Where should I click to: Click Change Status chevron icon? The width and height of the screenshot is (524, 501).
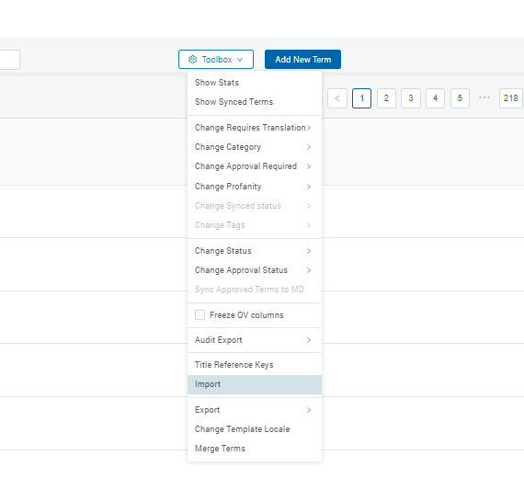(x=309, y=251)
